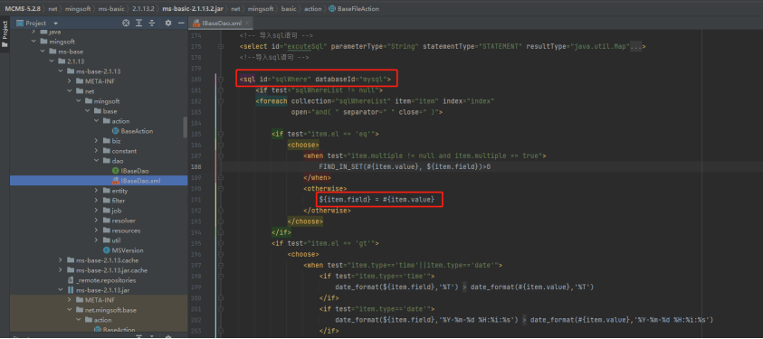The image size is (763, 339).
Task: Click the otherwise opening tag line 190
Action: click(325, 188)
